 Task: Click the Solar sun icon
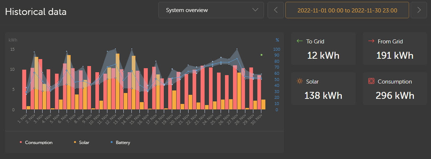(300, 81)
